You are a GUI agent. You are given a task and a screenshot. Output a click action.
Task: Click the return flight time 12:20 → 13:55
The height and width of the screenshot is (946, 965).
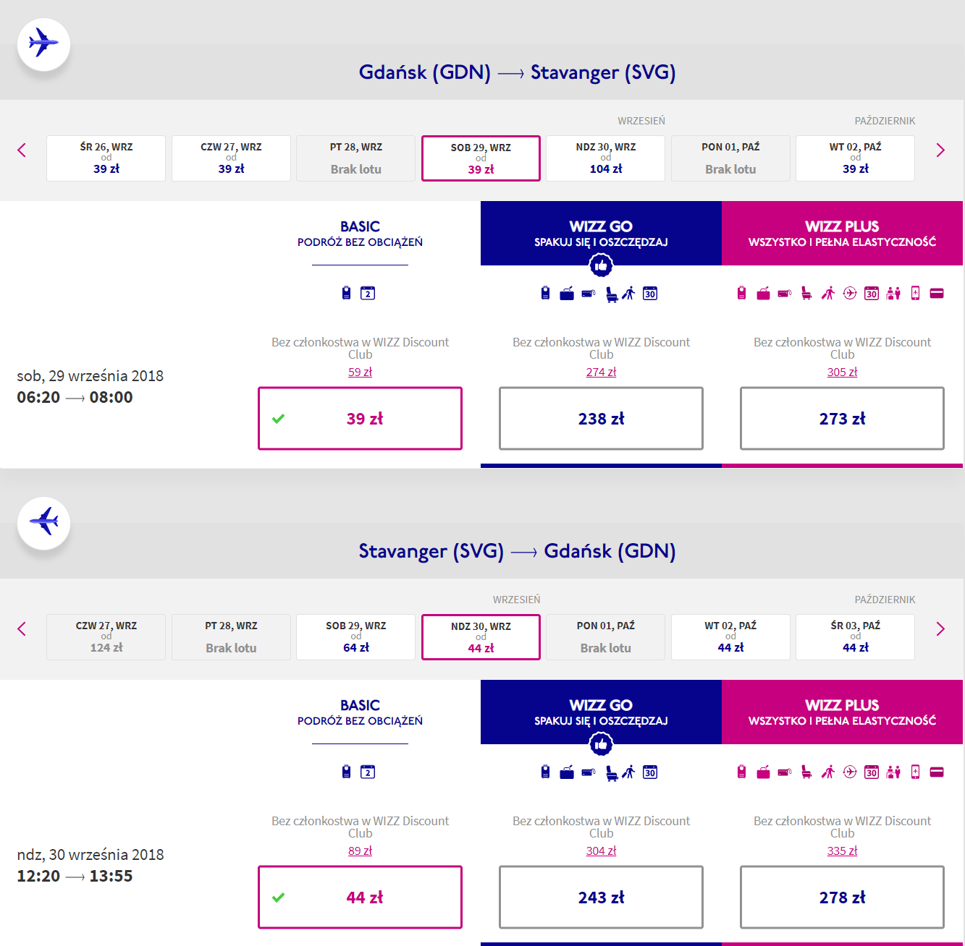(x=75, y=876)
